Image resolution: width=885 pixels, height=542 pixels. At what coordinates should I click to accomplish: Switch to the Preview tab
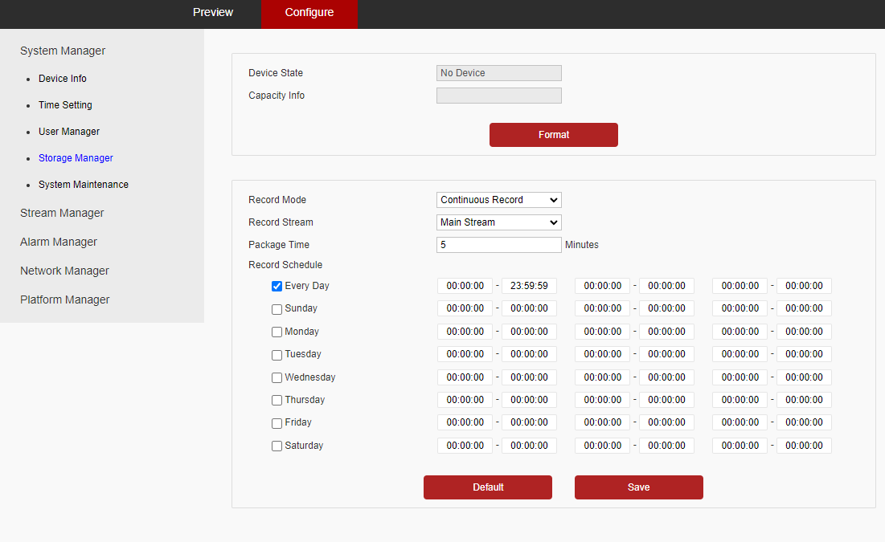213,12
